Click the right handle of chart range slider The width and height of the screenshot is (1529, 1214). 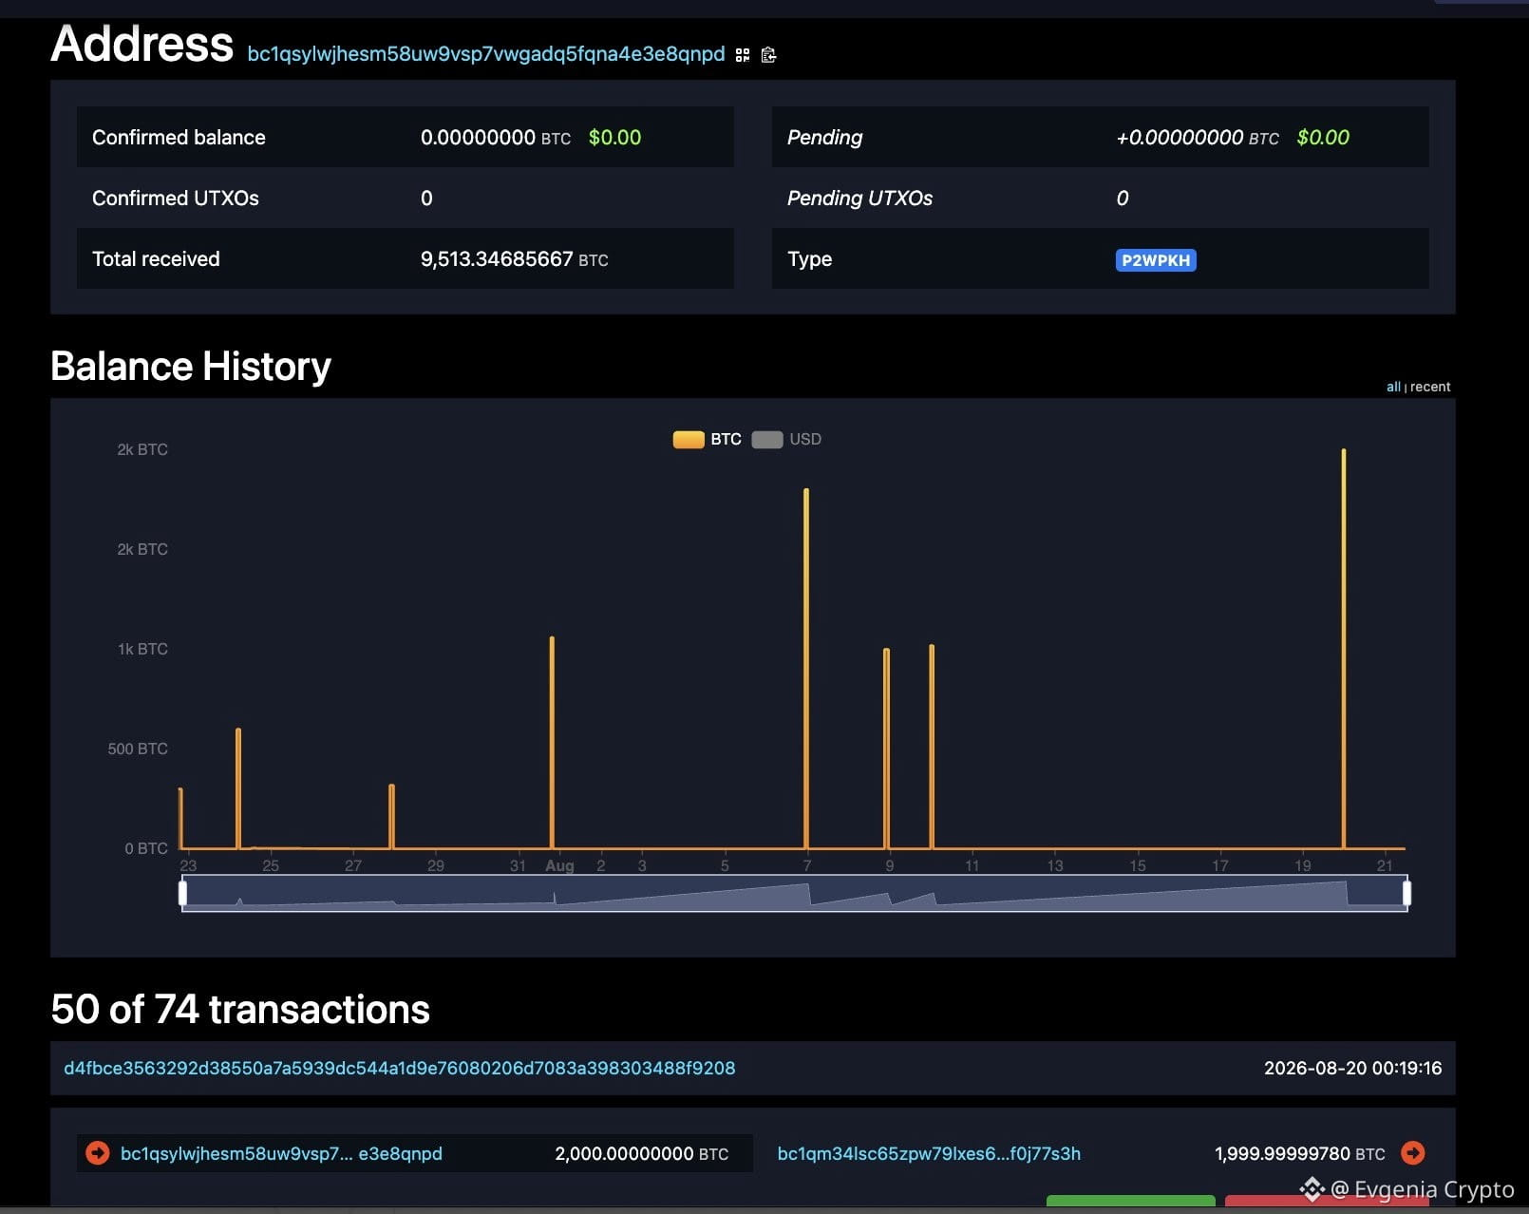1406,893
